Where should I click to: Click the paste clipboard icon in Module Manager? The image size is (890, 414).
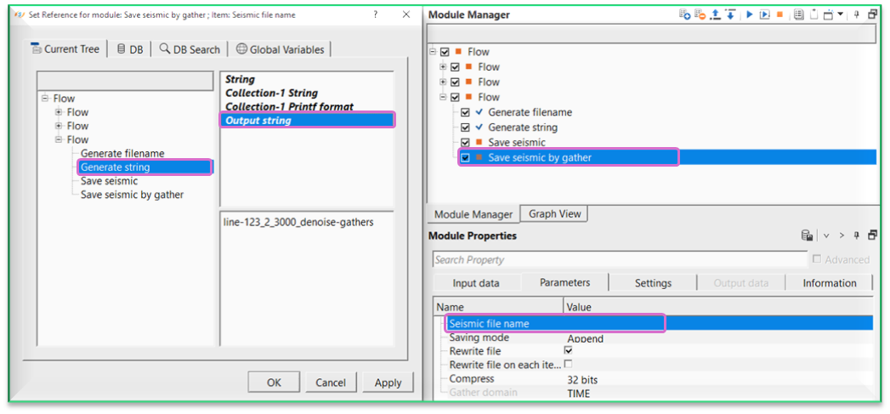coord(814,14)
